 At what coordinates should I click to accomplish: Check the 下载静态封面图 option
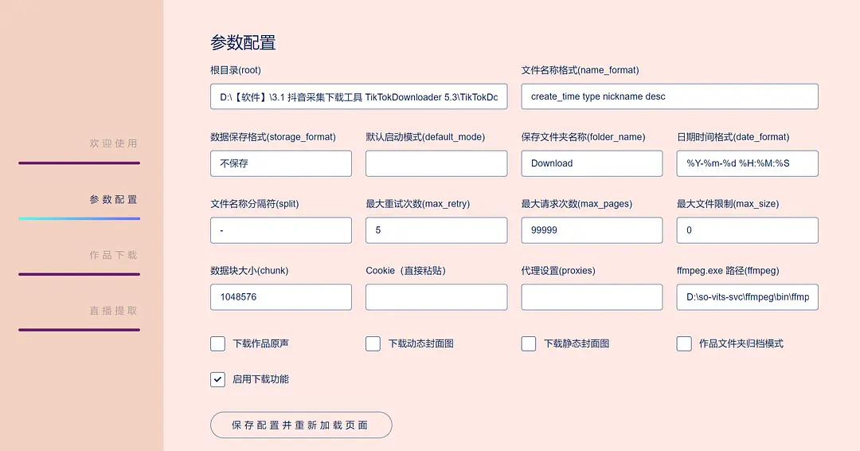[x=528, y=344]
